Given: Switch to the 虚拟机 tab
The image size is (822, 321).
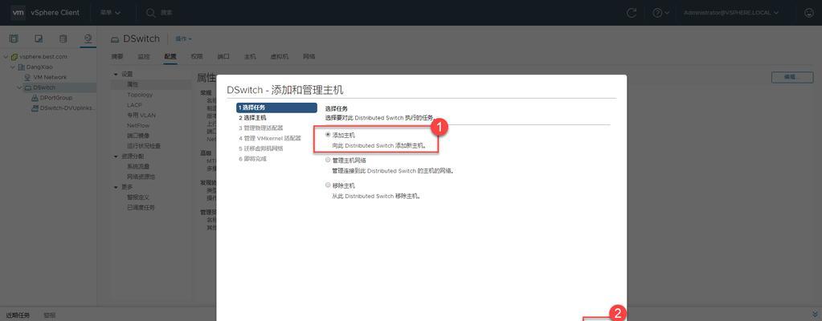Looking at the screenshot, I should pyautogui.click(x=280, y=56).
